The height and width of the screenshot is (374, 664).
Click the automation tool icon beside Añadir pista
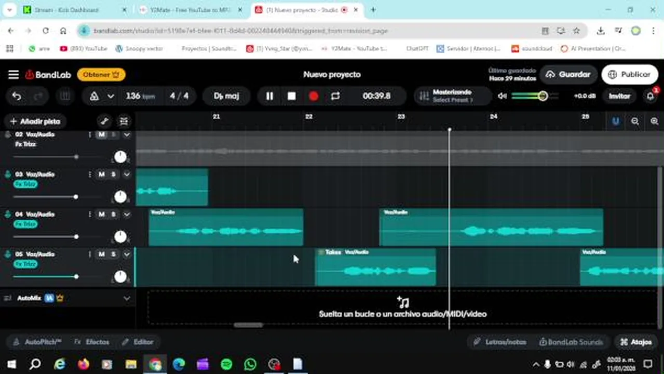coord(104,122)
